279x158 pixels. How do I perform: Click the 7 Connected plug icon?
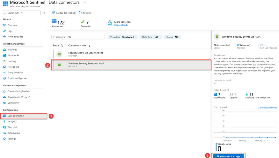pyautogui.click(x=83, y=22)
